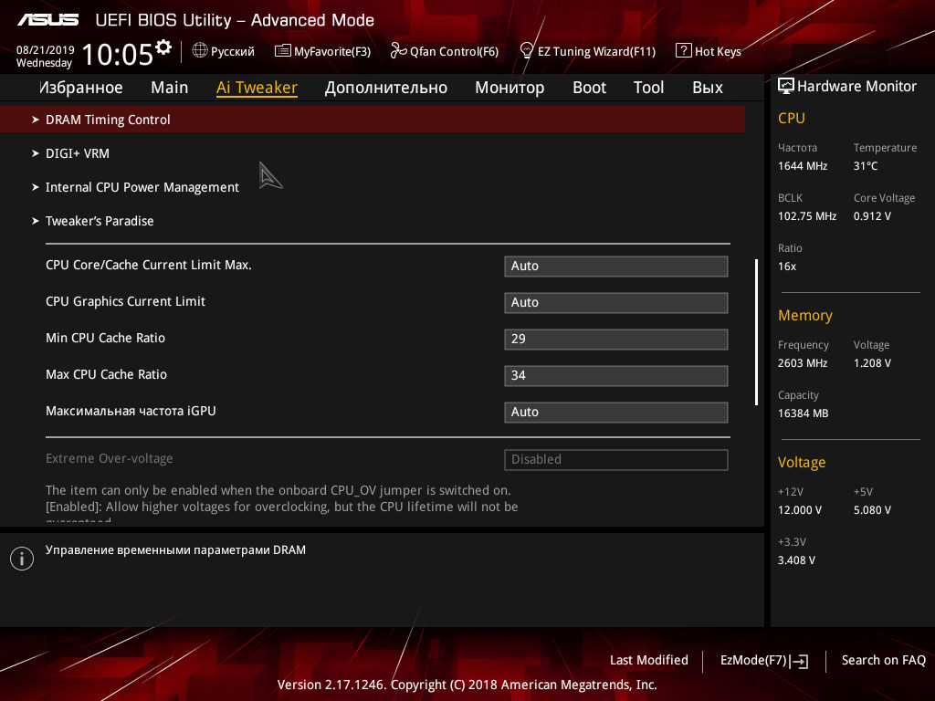Select the DIGI+ VRM label
This screenshot has width=935, height=701.
[x=78, y=153]
